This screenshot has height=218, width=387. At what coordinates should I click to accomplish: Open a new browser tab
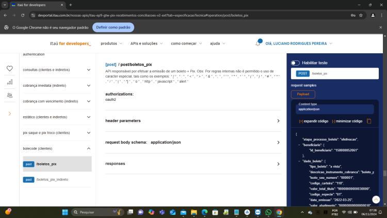click(x=71, y=5)
